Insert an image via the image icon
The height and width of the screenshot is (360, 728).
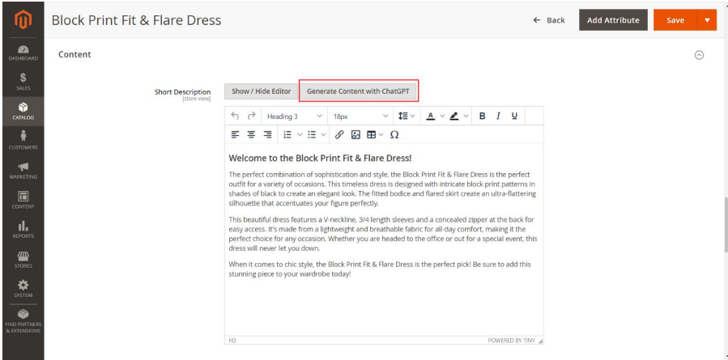[355, 134]
